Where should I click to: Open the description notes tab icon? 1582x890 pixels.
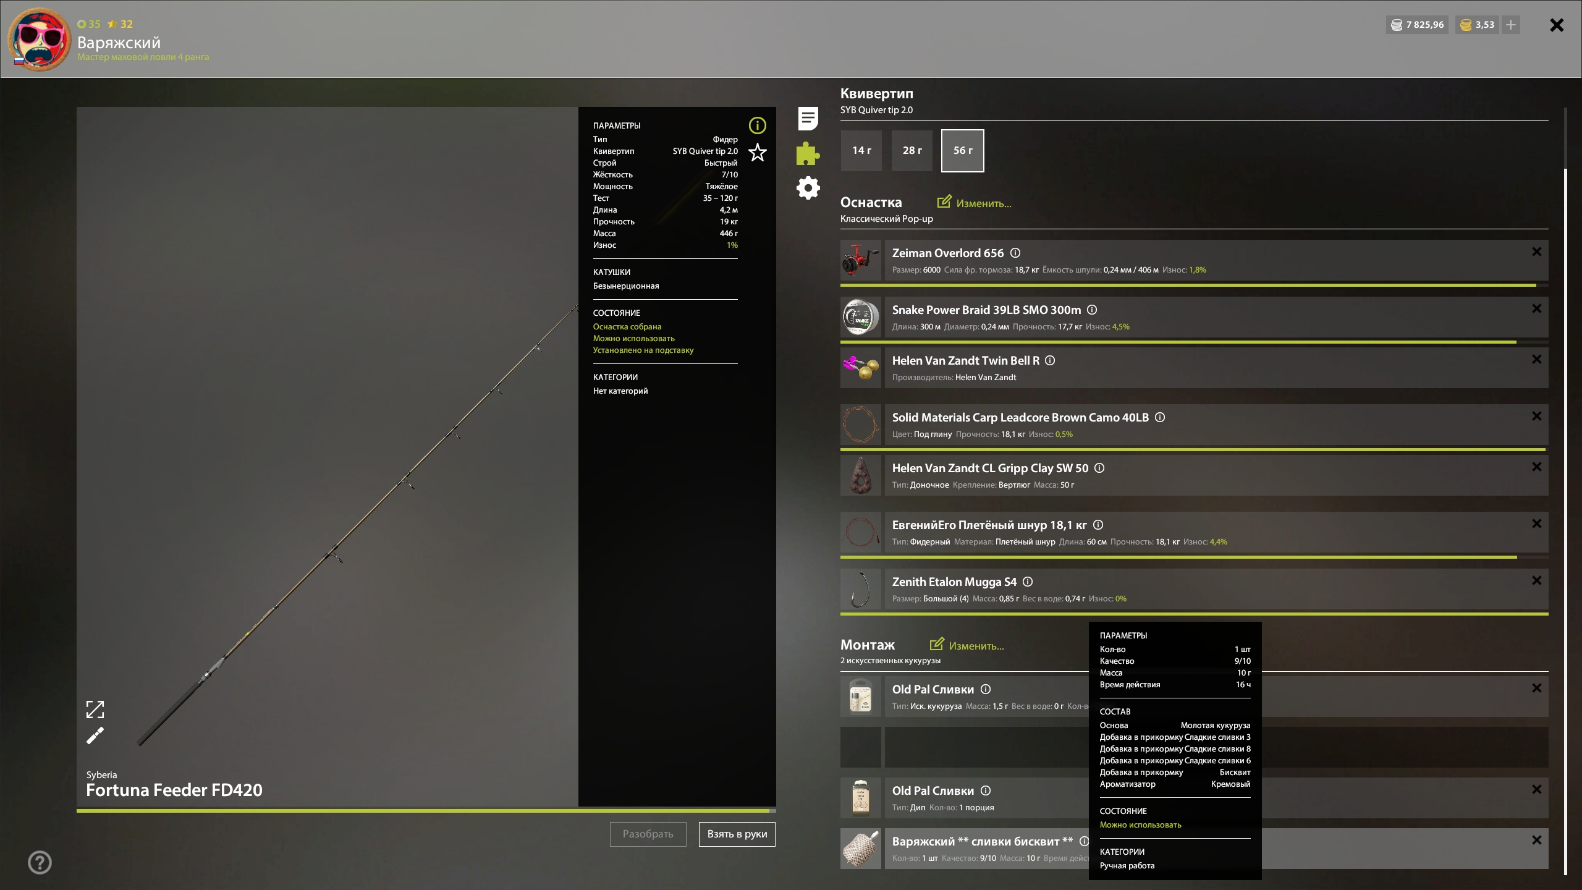[x=808, y=119]
